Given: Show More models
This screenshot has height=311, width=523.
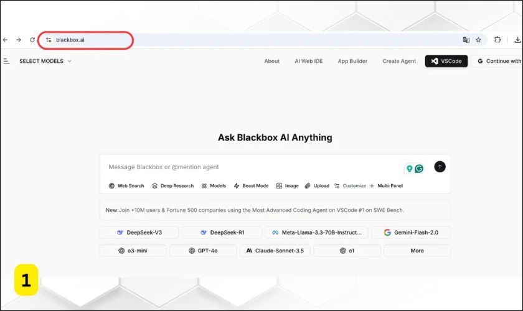Looking at the screenshot, I should click(417, 251).
